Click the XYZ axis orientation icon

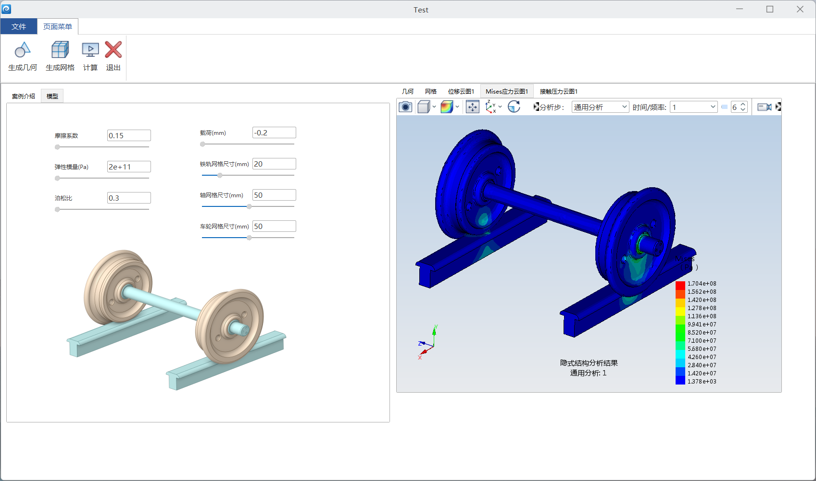(490, 107)
